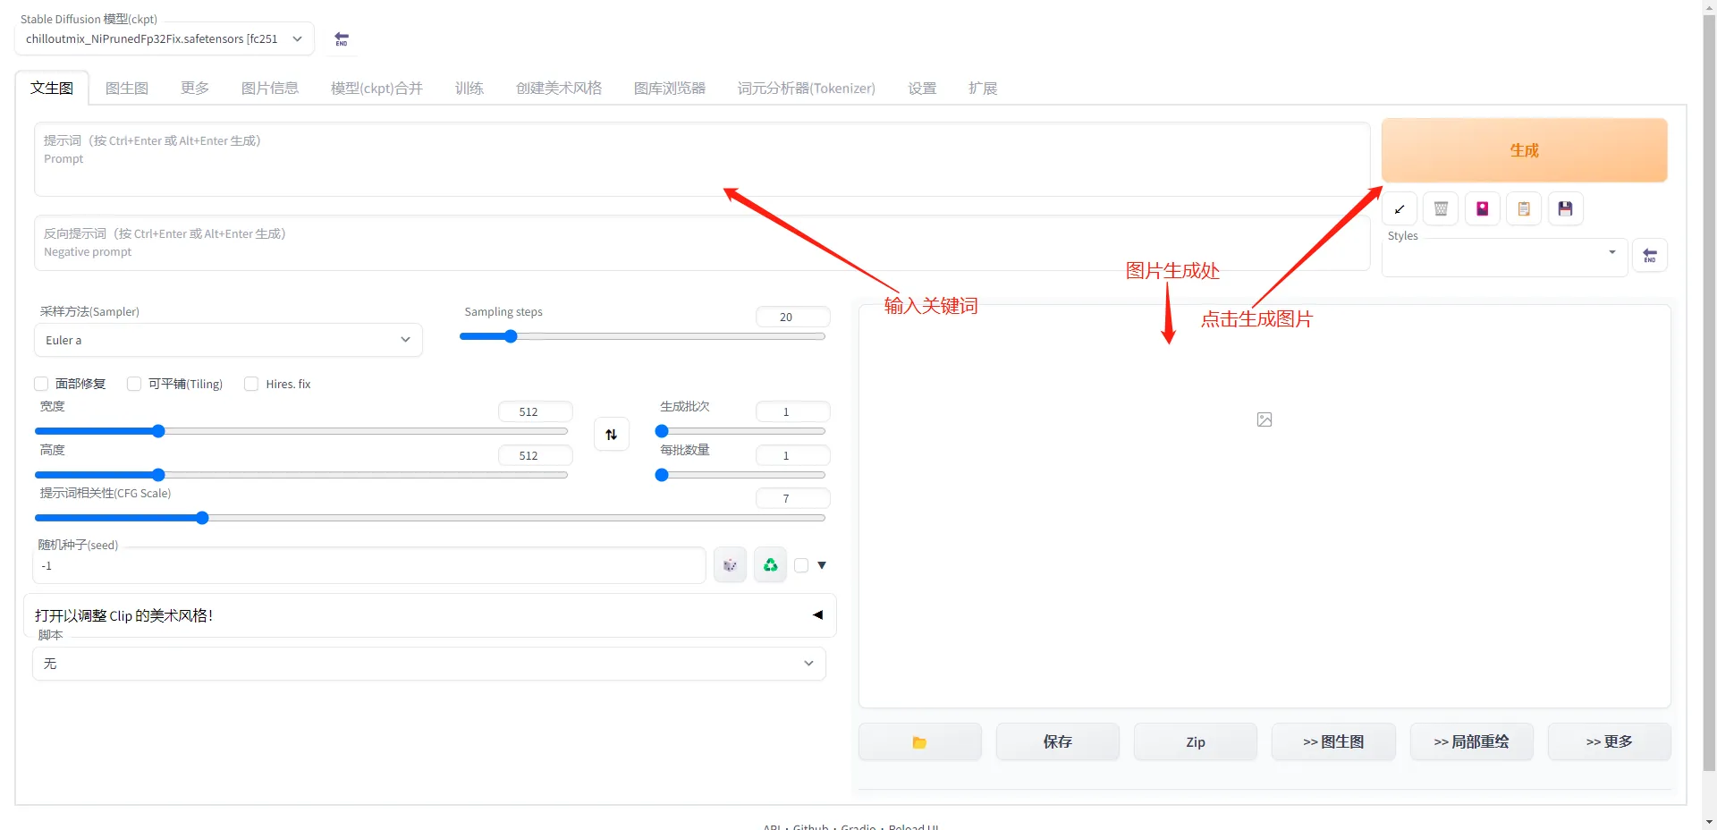Open the 扩展 tab

[983, 88]
